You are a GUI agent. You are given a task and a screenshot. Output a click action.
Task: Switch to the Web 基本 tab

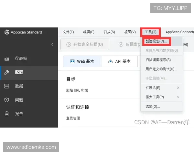[82, 61]
